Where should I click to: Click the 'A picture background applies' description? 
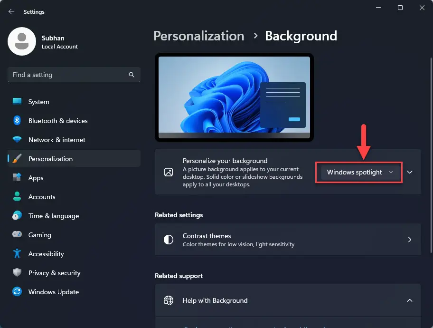(x=243, y=177)
